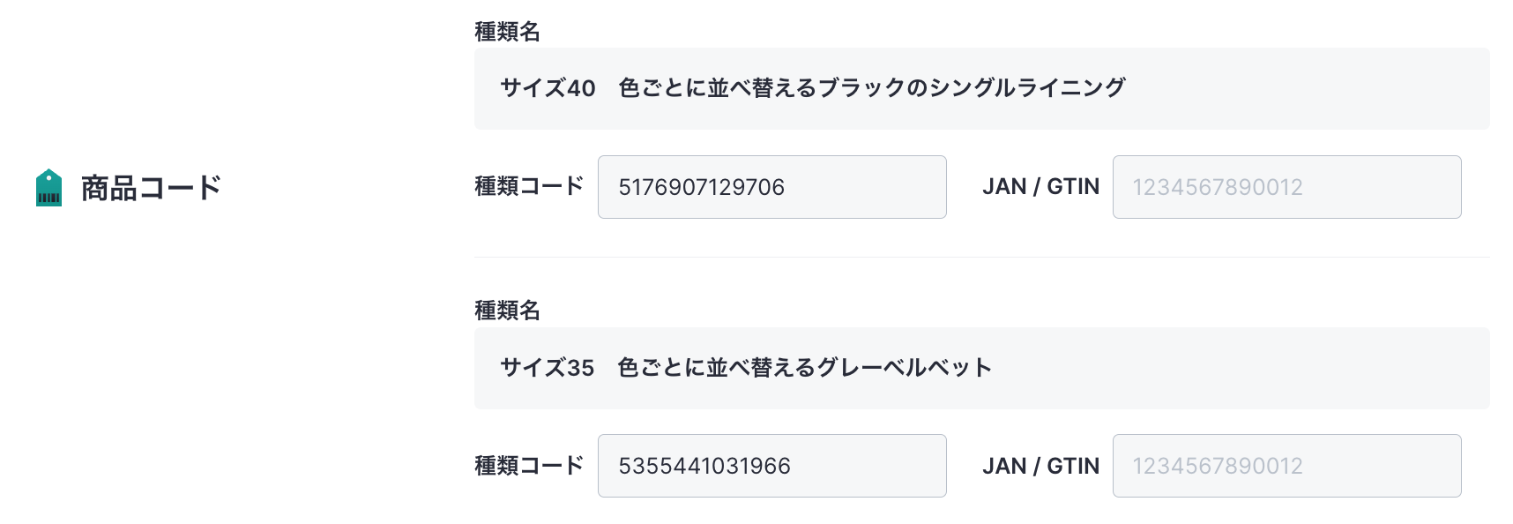Select the ブラックのシングルライニング text

tap(972, 88)
